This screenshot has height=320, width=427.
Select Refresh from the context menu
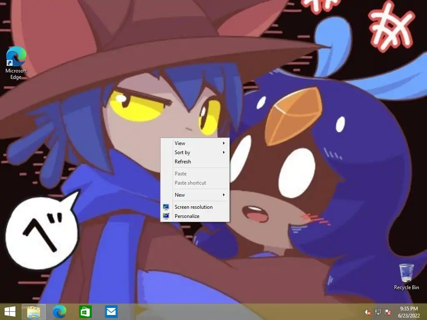click(x=195, y=162)
